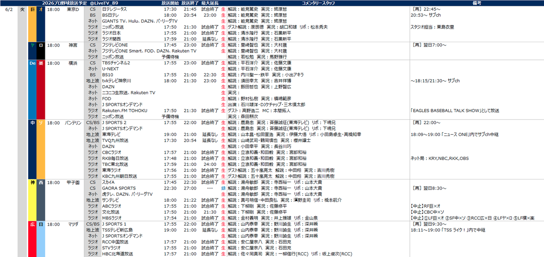The width and height of the screenshot is (544, 257).
Task: Select the TBSチャンネル2 cell
Action: (116, 63)
